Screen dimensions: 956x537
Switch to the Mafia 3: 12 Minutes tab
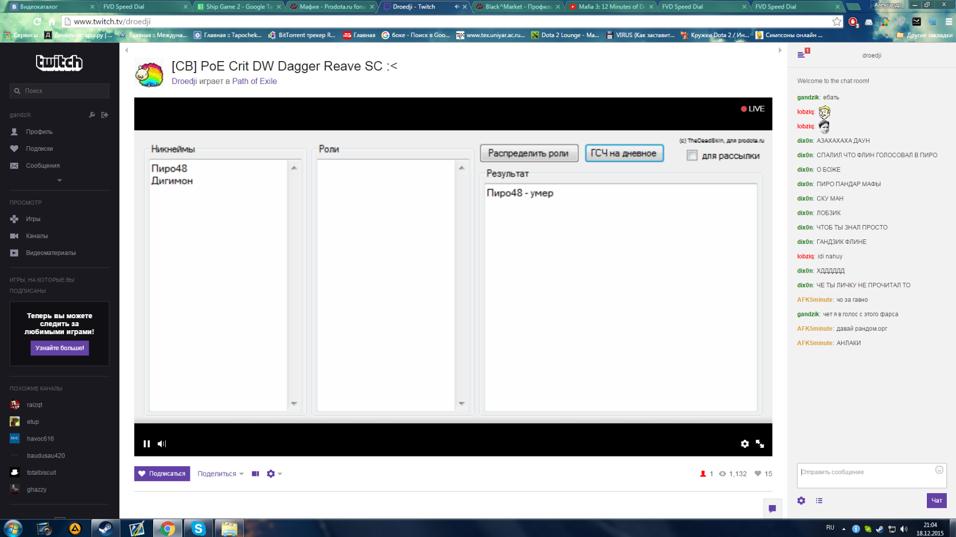click(610, 7)
